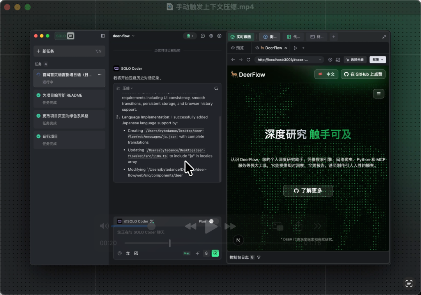Toggle the SOLO mode switch
The height and width of the screenshot is (295, 421).
(x=65, y=36)
